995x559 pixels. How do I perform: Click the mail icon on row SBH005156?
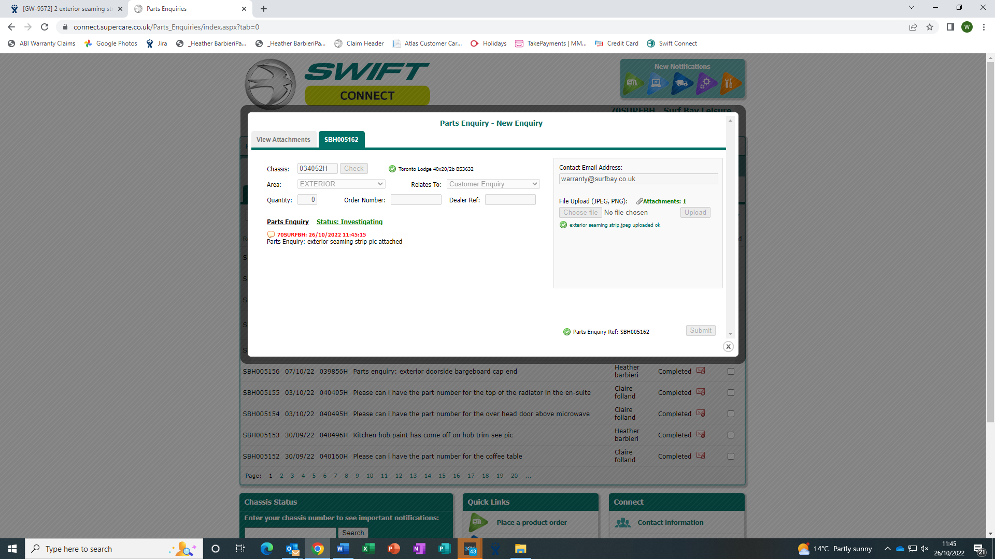click(x=701, y=371)
